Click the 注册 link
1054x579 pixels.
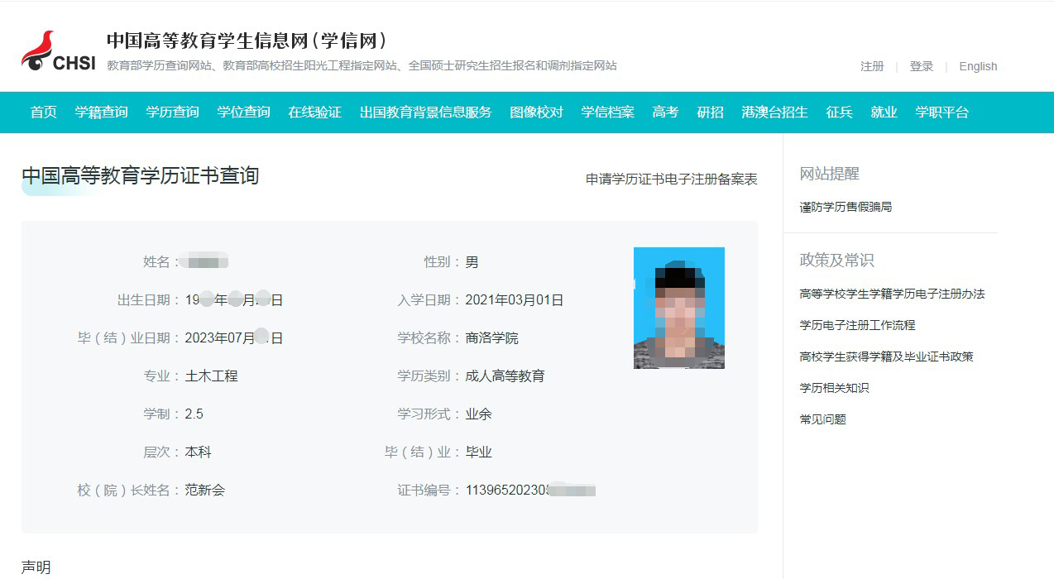pyautogui.click(x=872, y=66)
